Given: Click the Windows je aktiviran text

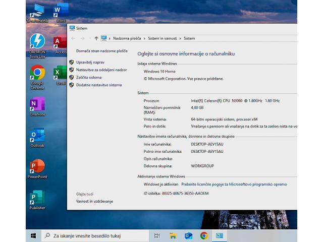Looking at the screenshot, I should [161, 184].
